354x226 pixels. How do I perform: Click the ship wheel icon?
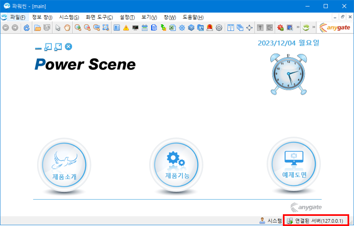point(182,28)
